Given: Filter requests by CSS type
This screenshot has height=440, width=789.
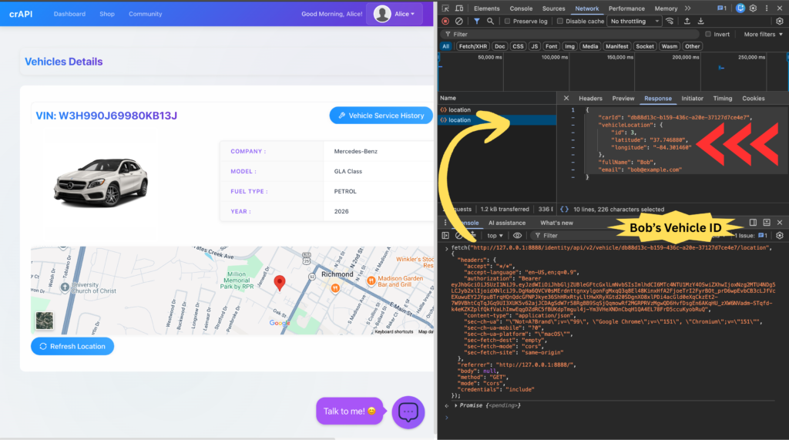Looking at the screenshot, I should tap(518, 46).
